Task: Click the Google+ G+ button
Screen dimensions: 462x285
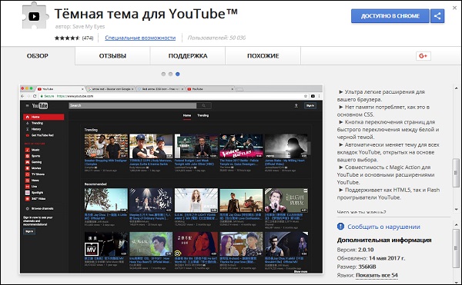Action: coord(423,56)
